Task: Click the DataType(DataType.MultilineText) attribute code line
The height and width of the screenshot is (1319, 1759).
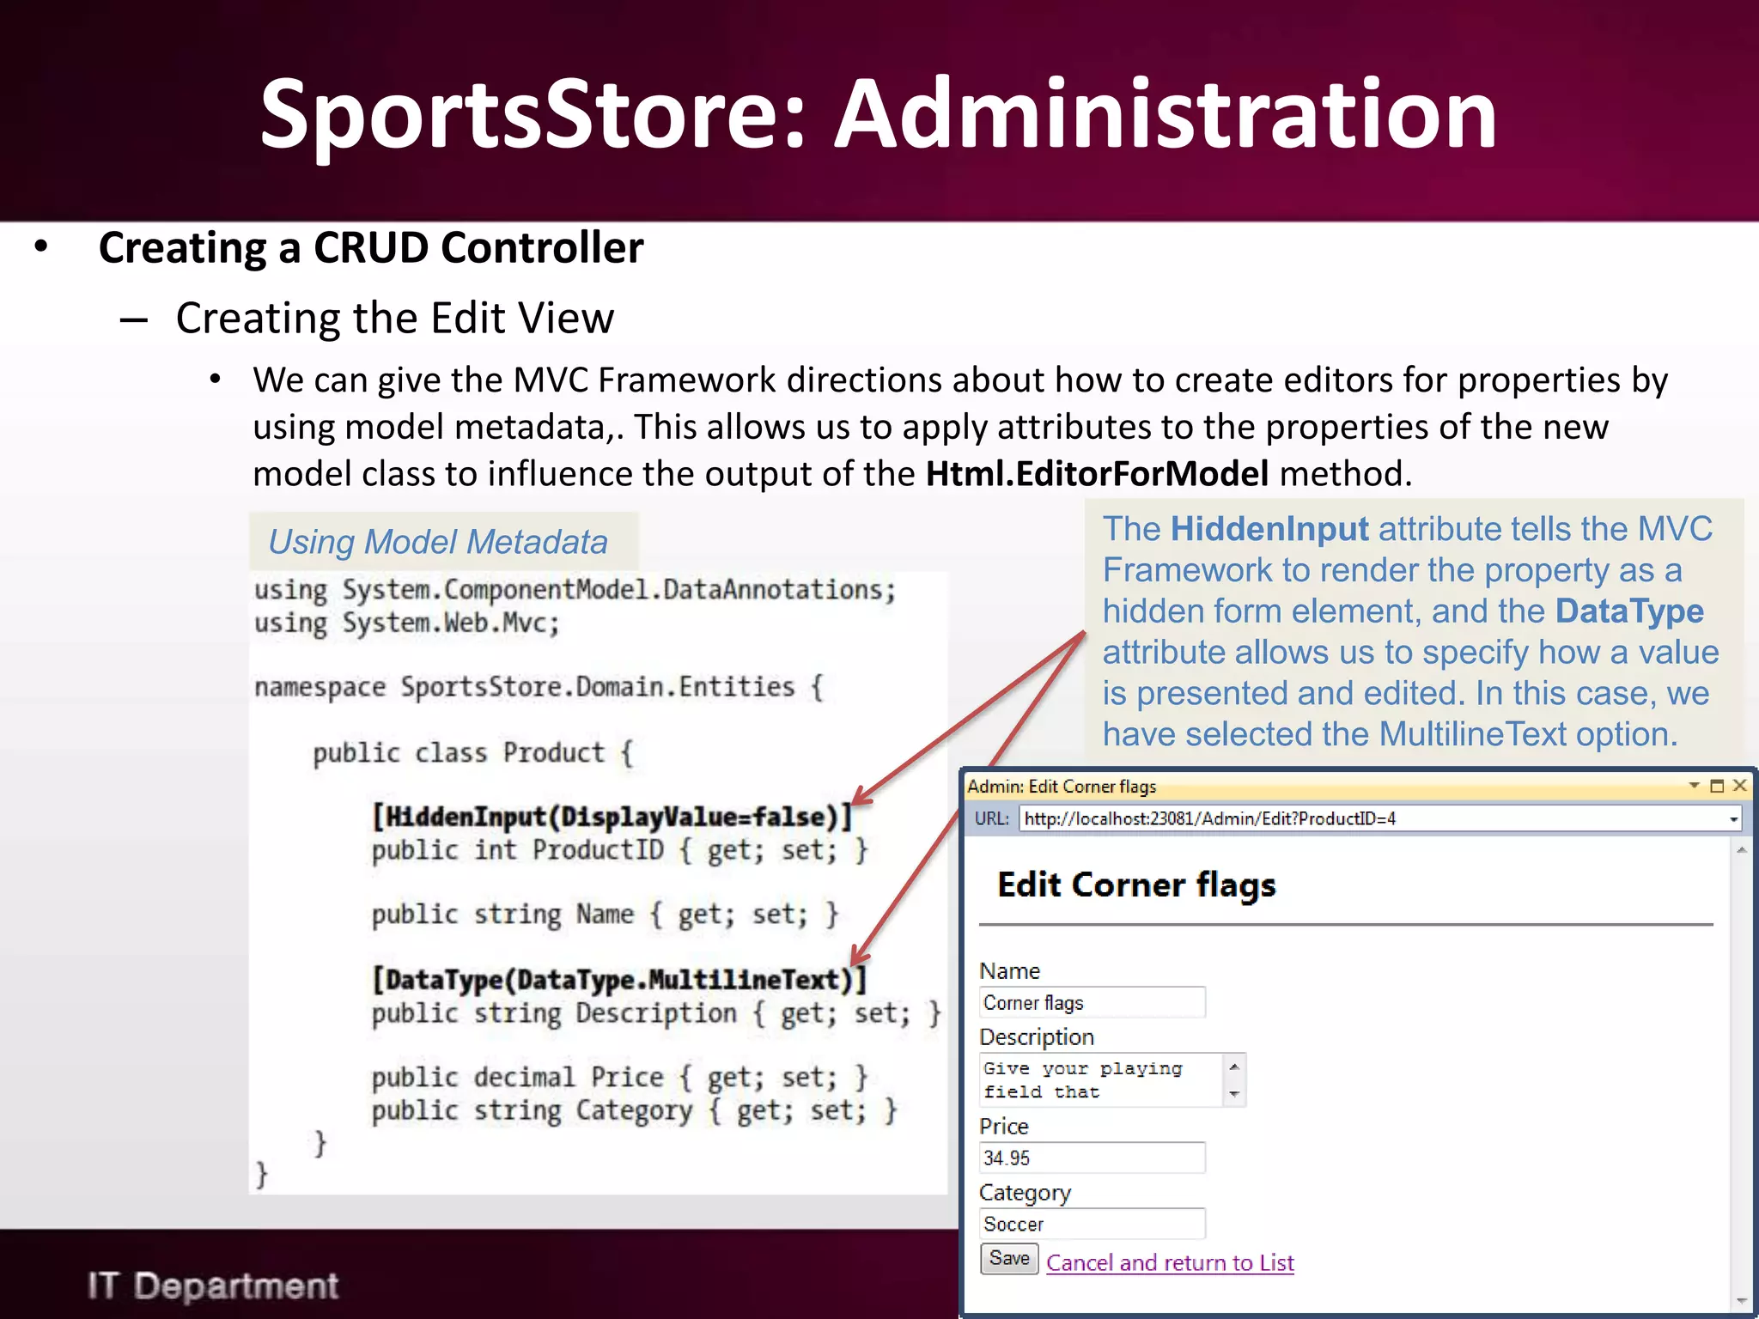Action: (619, 980)
